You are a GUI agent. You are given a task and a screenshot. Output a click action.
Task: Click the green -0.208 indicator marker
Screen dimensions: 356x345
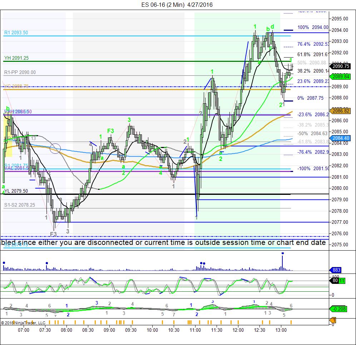(x=338, y=309)
